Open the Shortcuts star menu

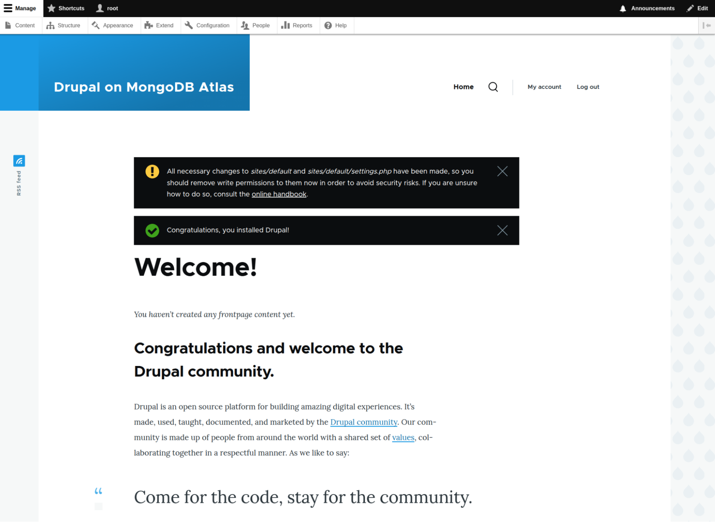[66, 8]
